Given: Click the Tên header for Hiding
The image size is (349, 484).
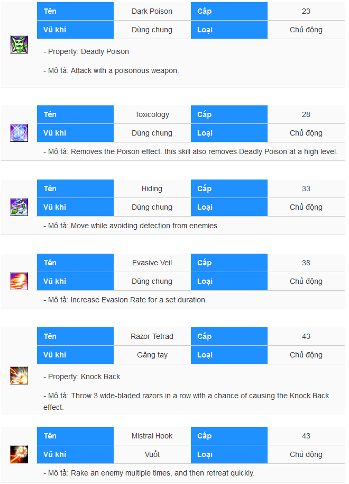Looking at the screenshot, I should (x=75, y=189).
